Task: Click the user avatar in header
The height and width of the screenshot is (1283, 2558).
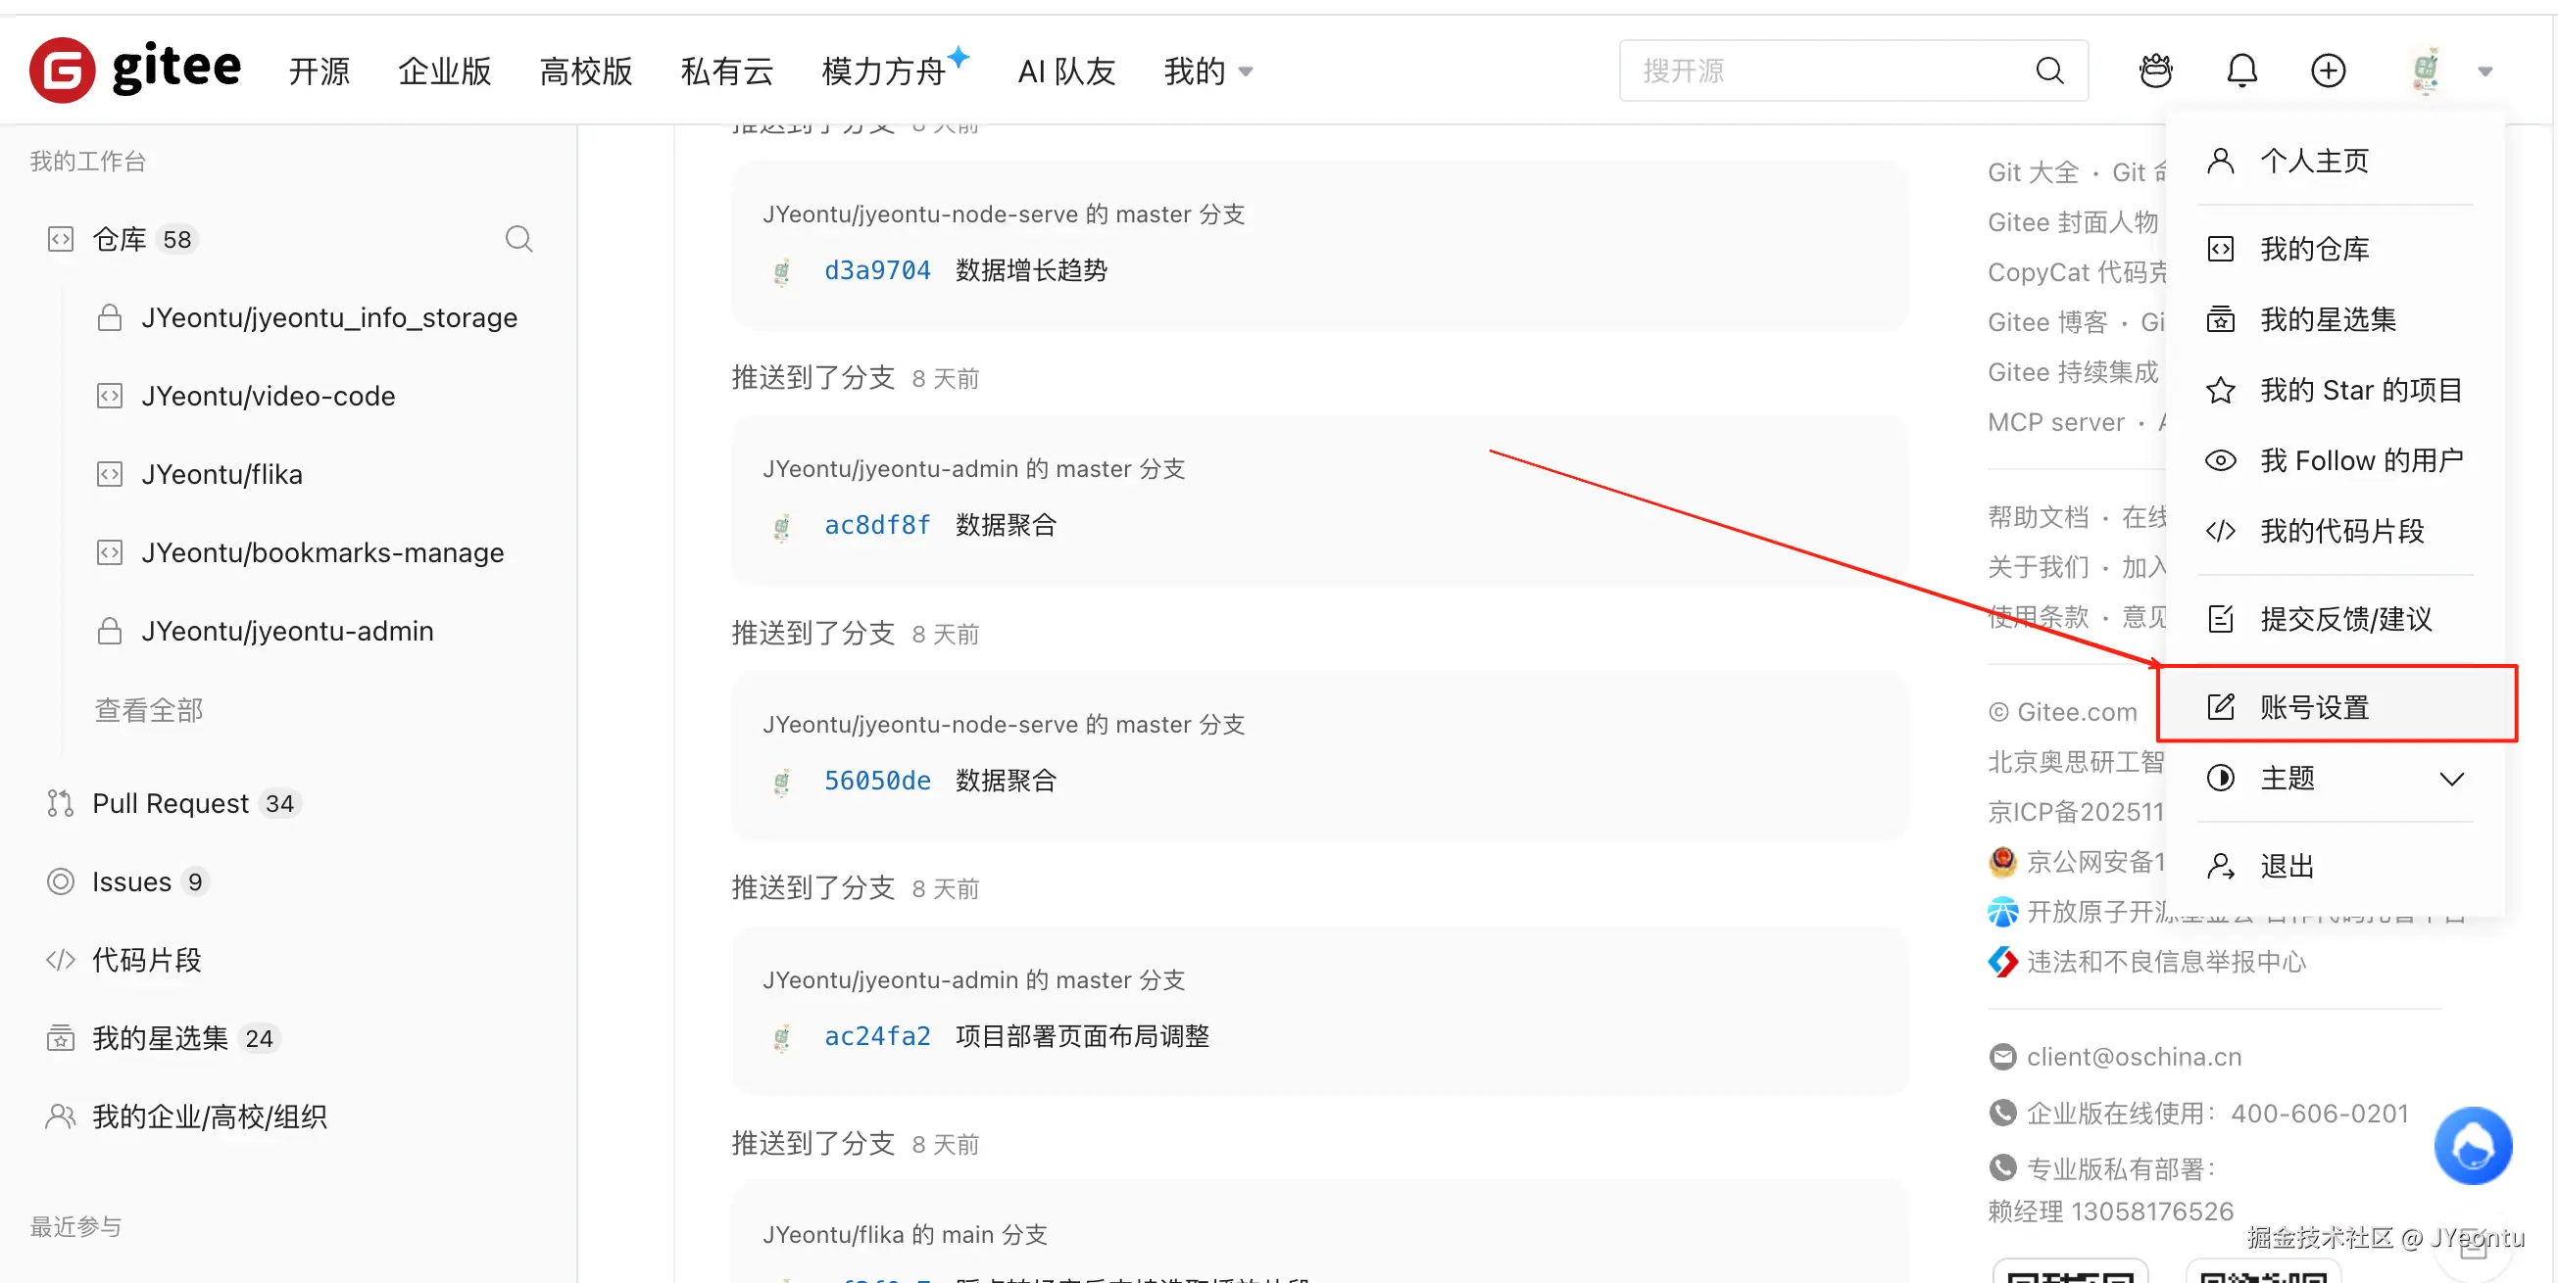Action: coord(2425,71)
